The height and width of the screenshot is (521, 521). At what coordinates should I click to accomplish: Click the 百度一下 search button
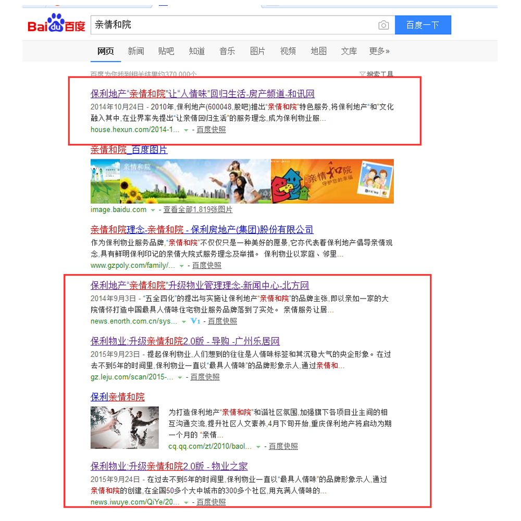(x=423, y=25)
